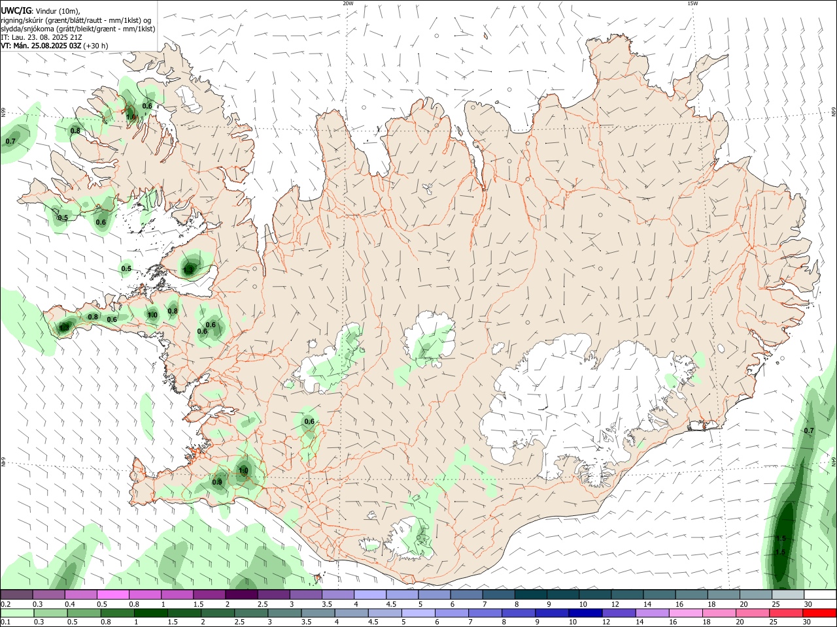Click the dark mauve swatch starting the upper legend
The image size is (837, 627).
coord(16,594)
